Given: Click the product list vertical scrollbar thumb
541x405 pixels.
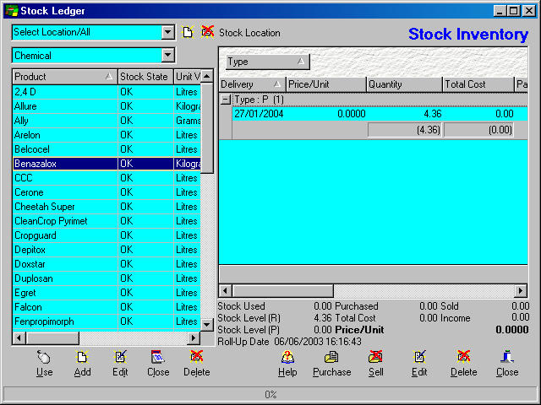Looking at the screenshot, I should (x=206, y=127).
